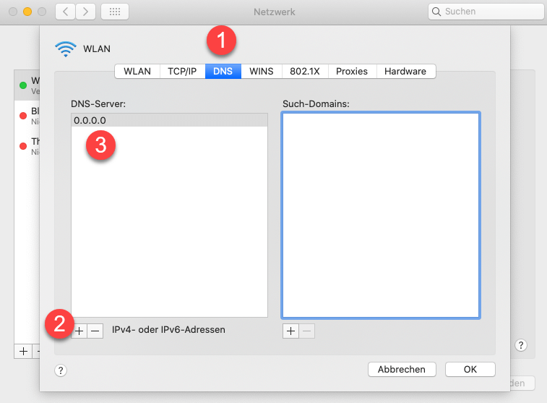Add network service via sidebar plus button
This screenshot has height=403, width=547.
tap(23, 351)
